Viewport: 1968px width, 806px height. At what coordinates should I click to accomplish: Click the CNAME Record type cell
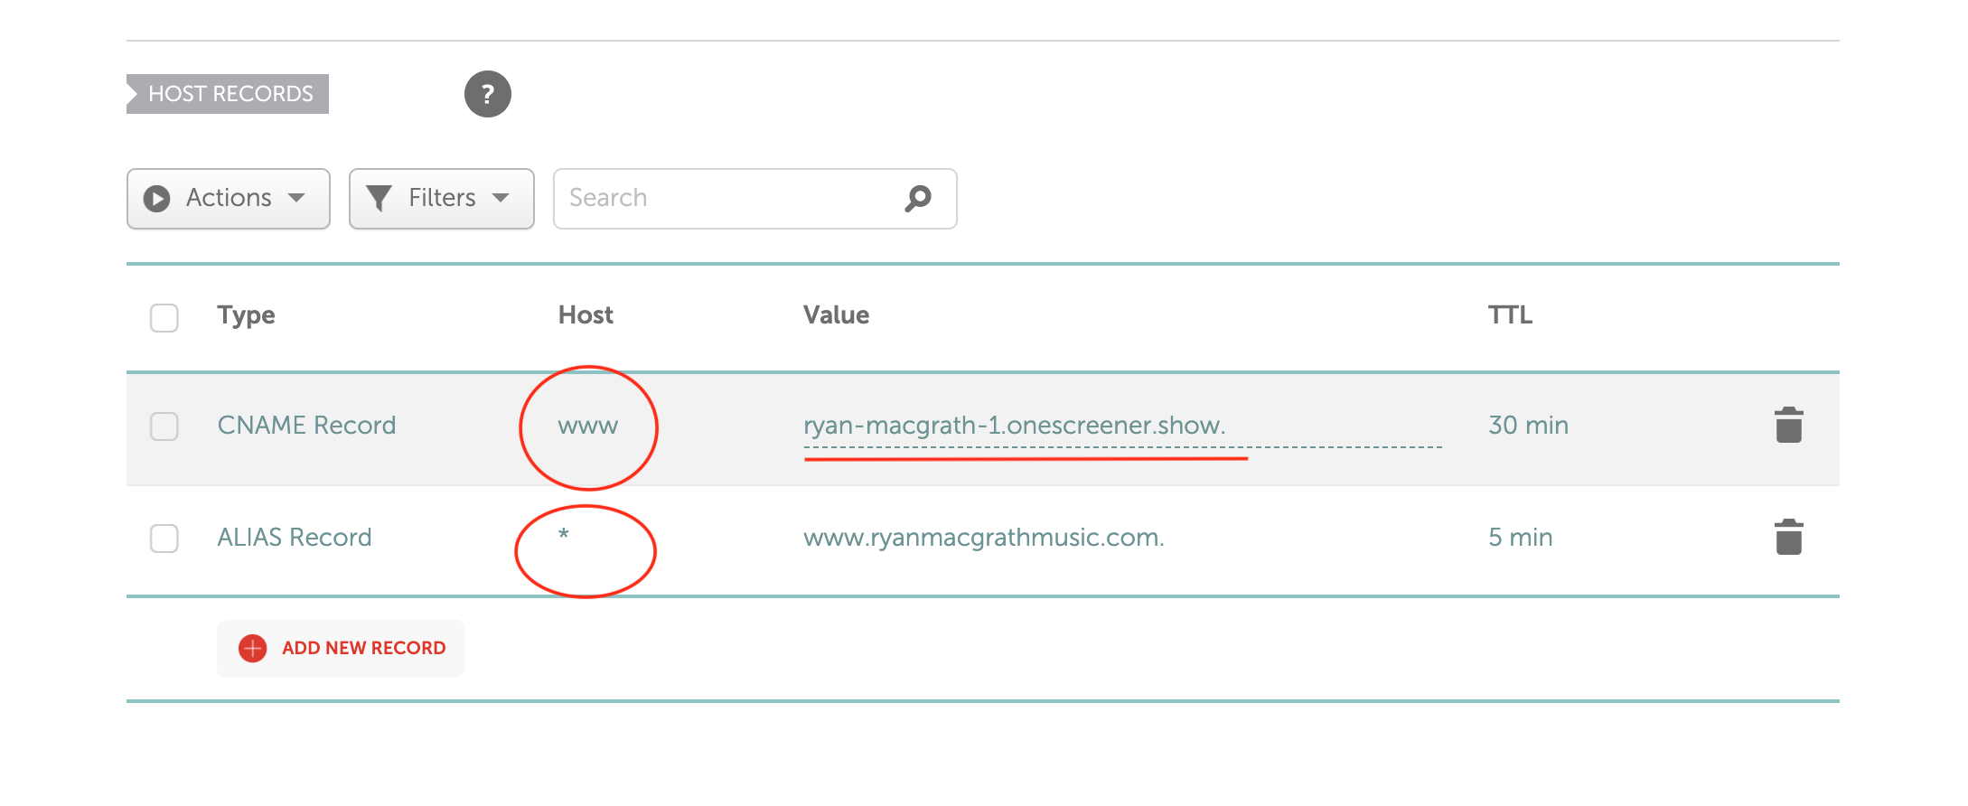306,425
